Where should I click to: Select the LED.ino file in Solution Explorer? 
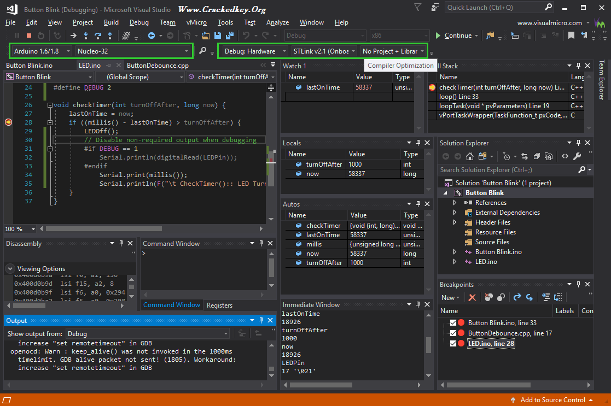coord(486,262)
